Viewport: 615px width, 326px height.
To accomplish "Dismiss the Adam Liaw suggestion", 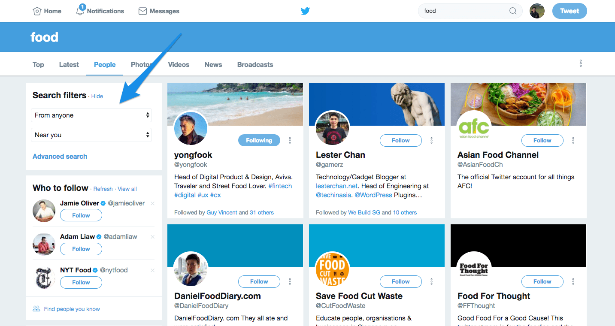I will coord(153,237).
